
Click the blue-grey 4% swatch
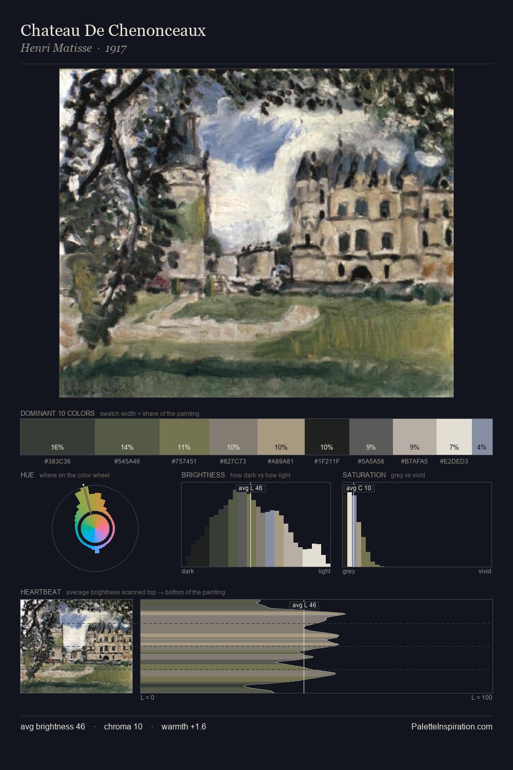tap(482, 437)
